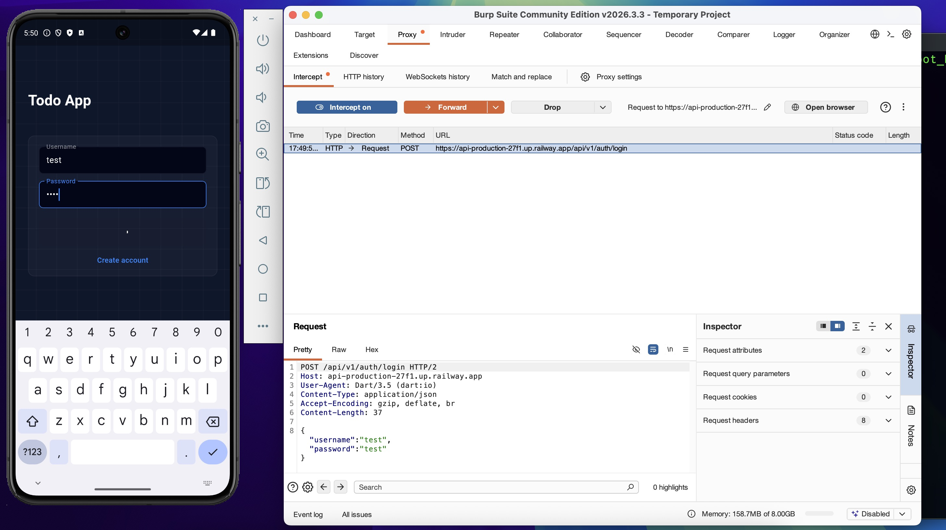Toggle shift key on phone keyboard
The width and height of the screenshot is (946, 530).
point(32,421)
